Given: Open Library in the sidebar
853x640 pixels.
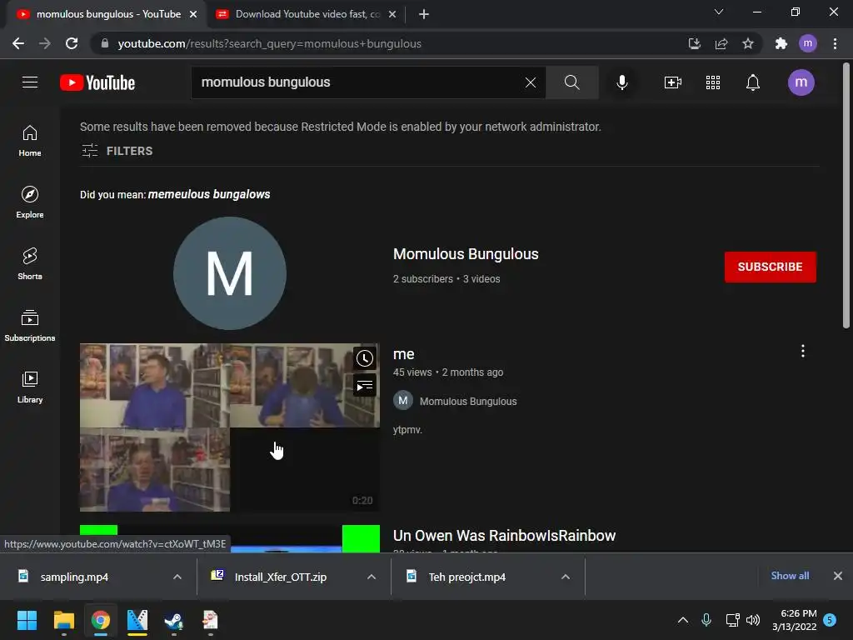Looking at the screenshot, I should click(x=30, y=387).
